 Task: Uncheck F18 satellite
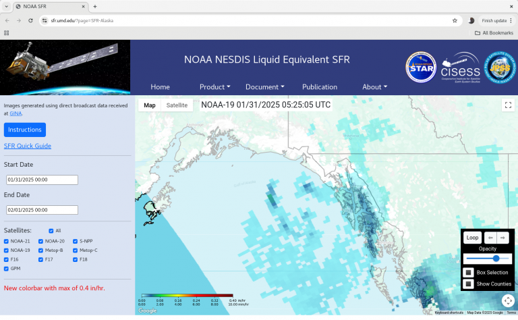76,259
